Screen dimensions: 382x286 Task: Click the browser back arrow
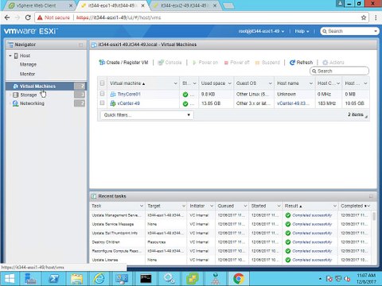coord(7,17)
